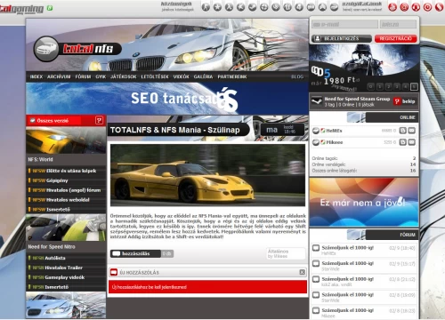Open the total nfs logo home link
445x320 pixels.
click(77, 49)
